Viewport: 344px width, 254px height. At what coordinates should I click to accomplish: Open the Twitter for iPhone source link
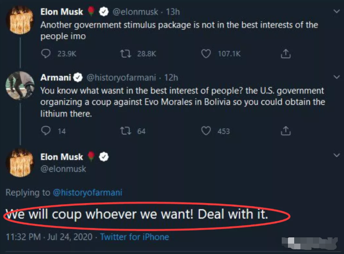coord(134,237)
